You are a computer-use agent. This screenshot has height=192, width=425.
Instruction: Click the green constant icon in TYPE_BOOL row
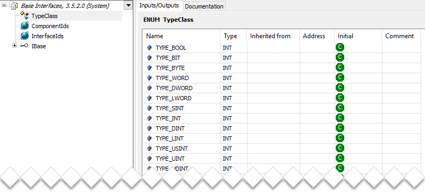point(340,48)
